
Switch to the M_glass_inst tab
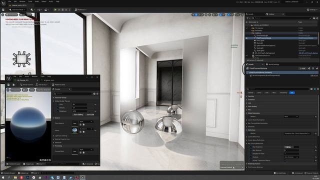coord(48,80)
